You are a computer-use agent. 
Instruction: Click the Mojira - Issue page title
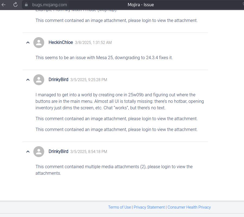tap(141, 5)
